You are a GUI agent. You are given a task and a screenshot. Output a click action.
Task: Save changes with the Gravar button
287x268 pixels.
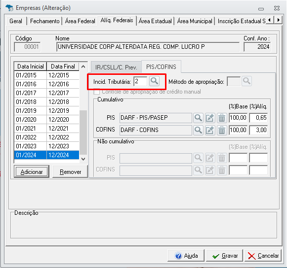225,256
